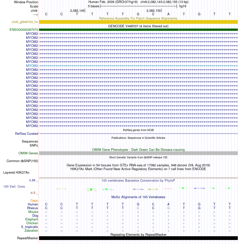
Task: Click the chr8: base position label
Action: (34, 11)
